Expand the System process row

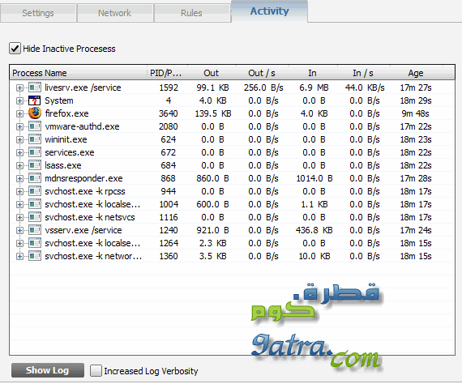[x=19, y=100]
